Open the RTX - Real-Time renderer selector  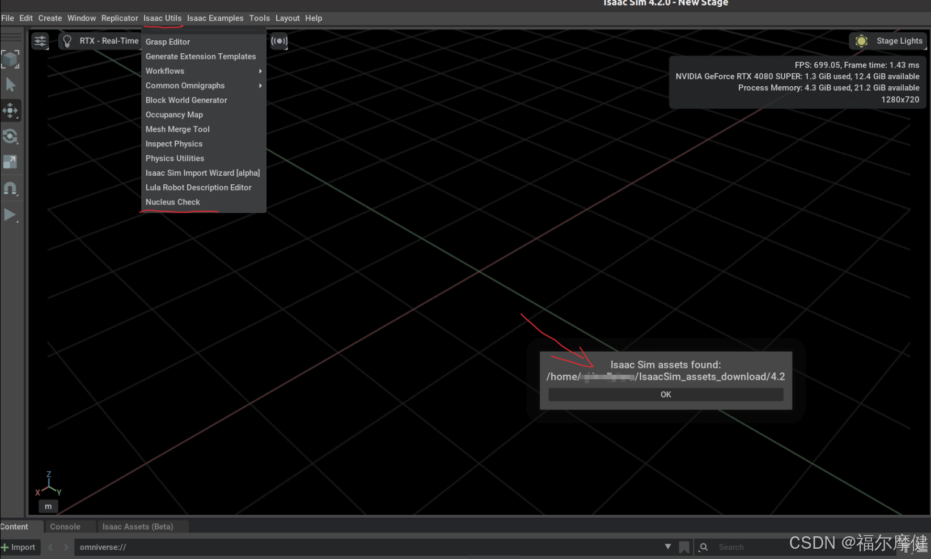pos(109,41)
